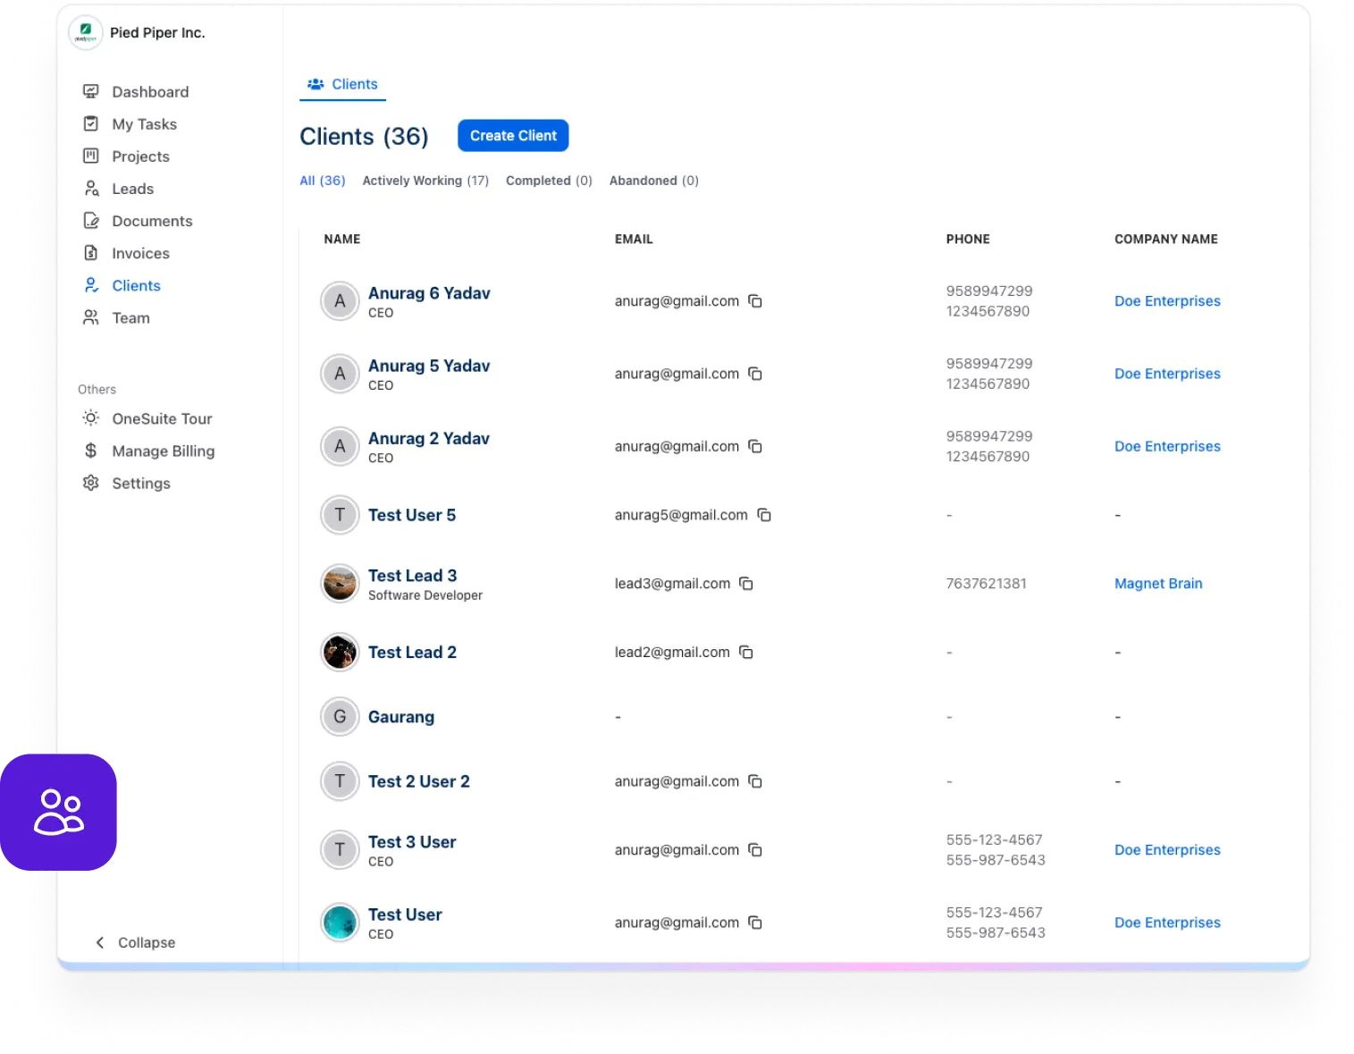Screen dimensions: 1354x1054
Task: Show All (36) clients filter
Action: [323, 181]
